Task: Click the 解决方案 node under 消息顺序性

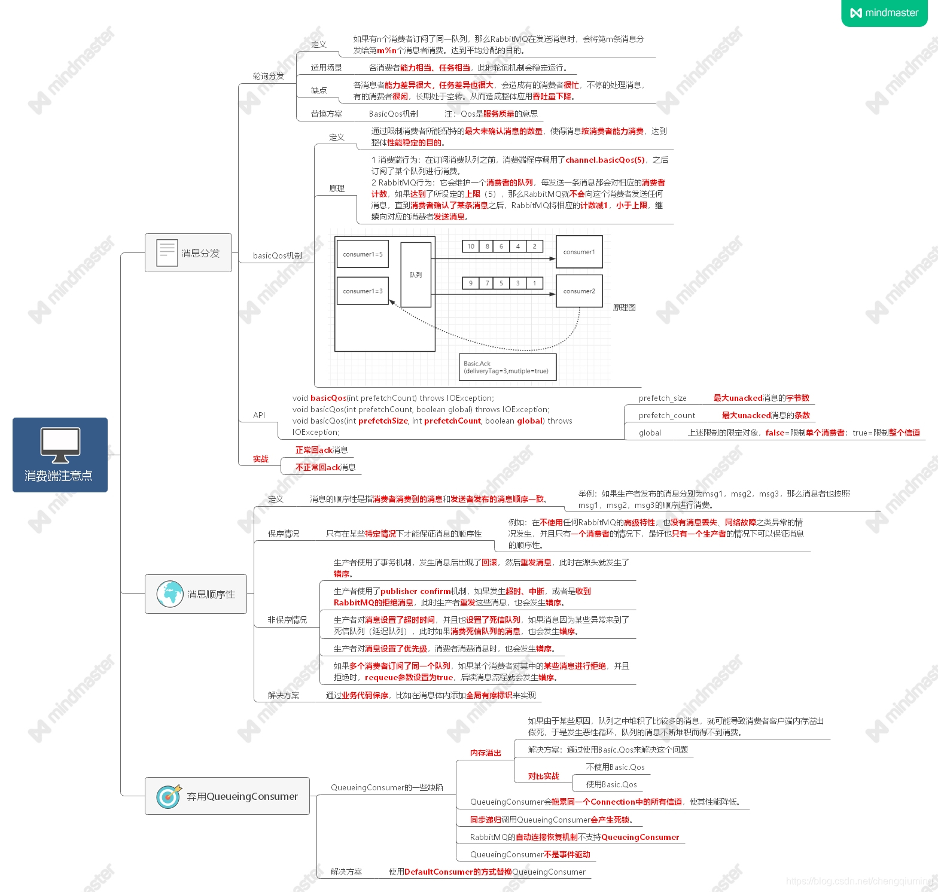Action: pyautogui.click(x=284, y=695)
